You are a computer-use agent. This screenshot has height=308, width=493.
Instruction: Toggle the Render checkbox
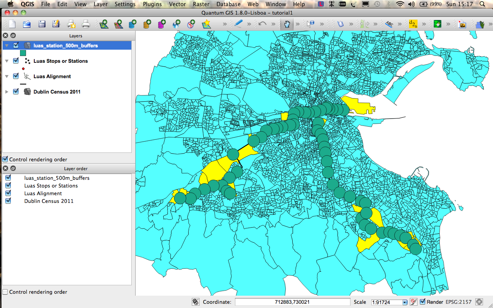(x=423, y=302)
